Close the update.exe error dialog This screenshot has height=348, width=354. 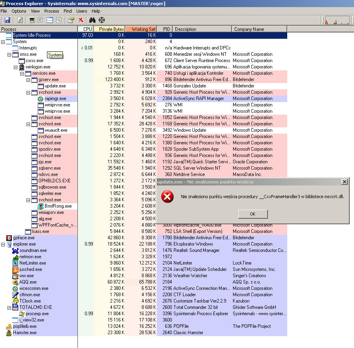(344, 182)
